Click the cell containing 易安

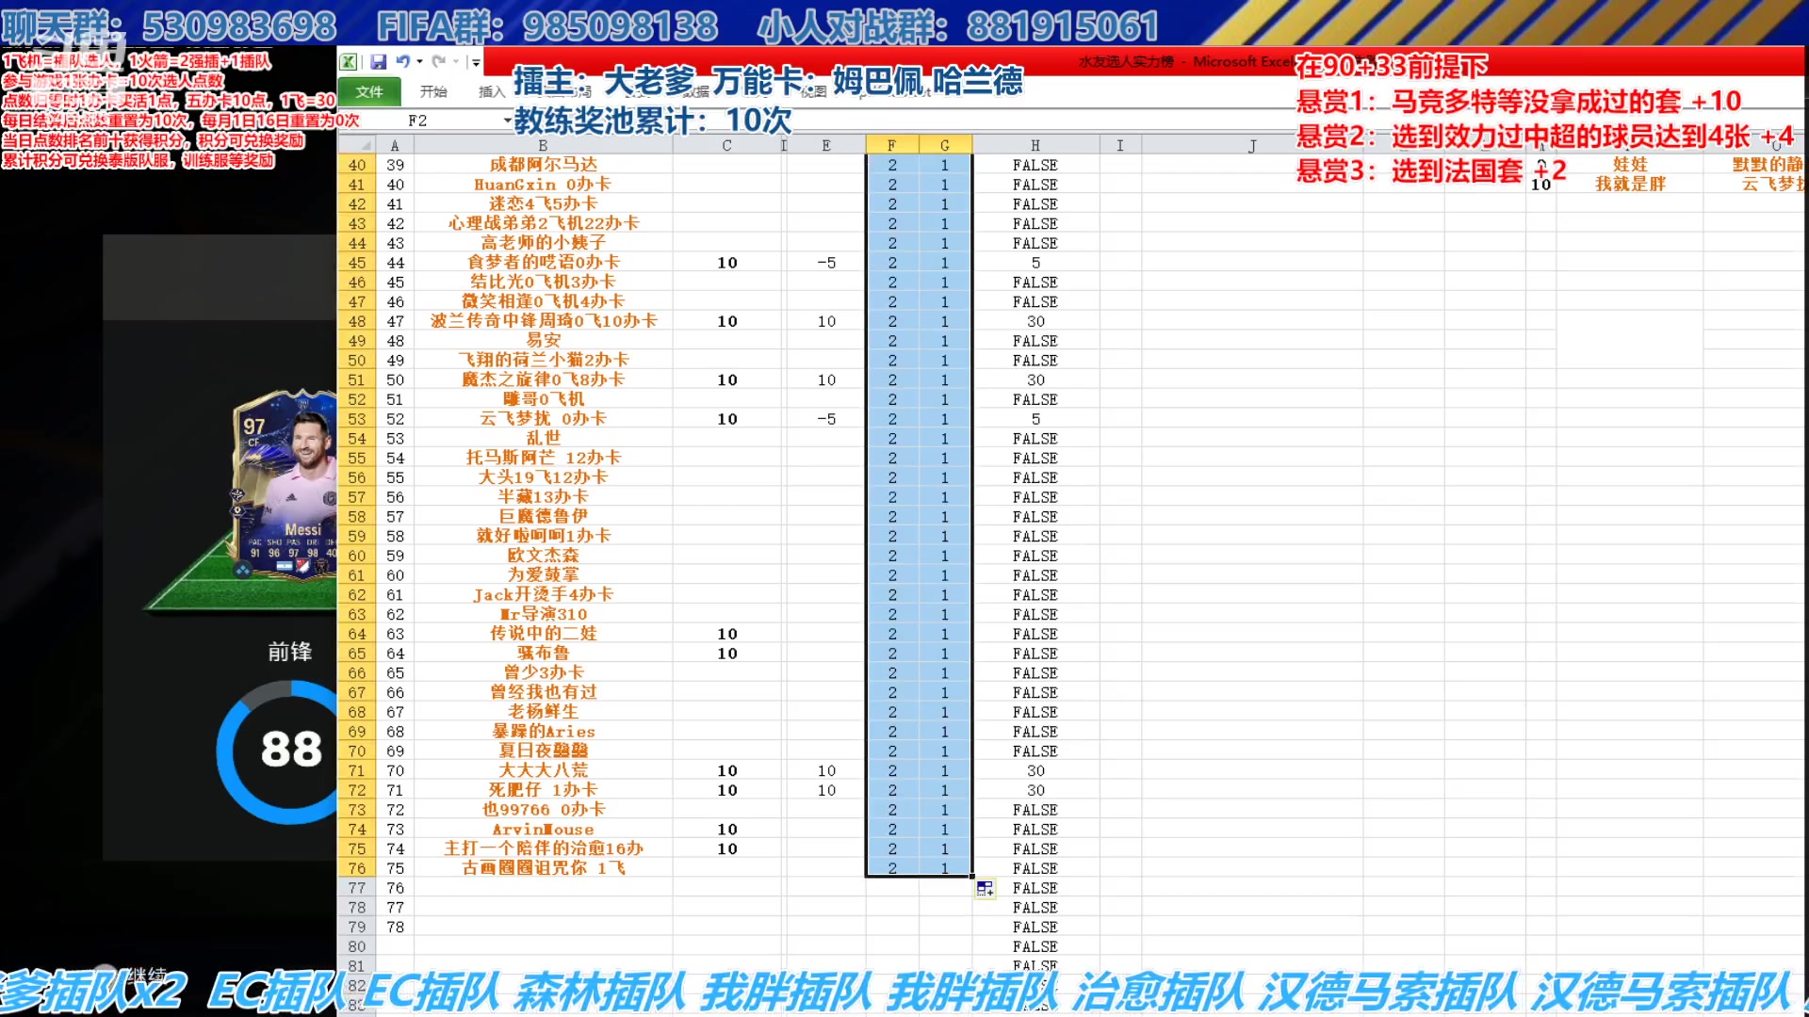click(x=543, y=341)
